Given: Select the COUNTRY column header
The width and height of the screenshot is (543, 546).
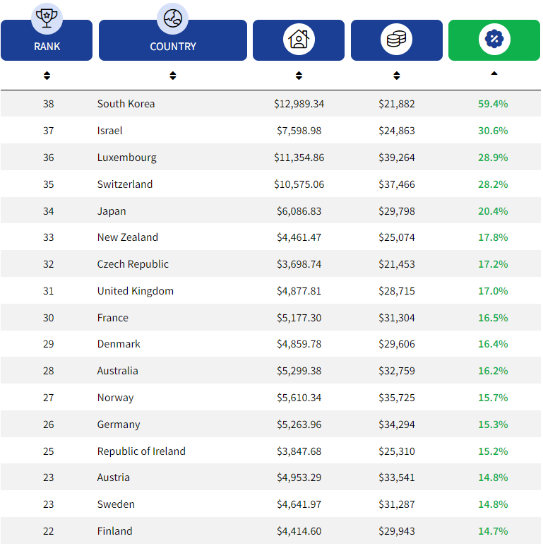Looking at the screenshot, I should pyautogui.click(x=172, y=47).
